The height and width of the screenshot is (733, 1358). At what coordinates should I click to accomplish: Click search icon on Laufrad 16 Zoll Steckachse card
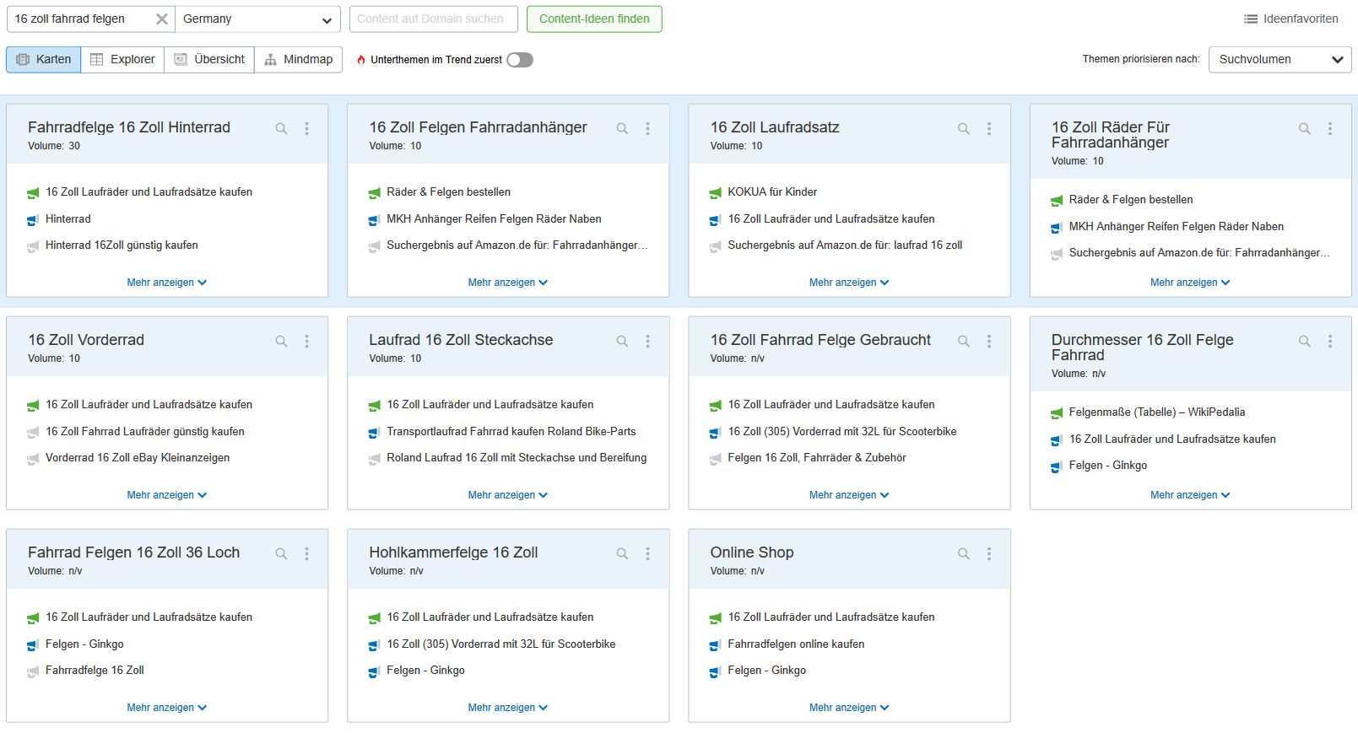click(622, 342)
